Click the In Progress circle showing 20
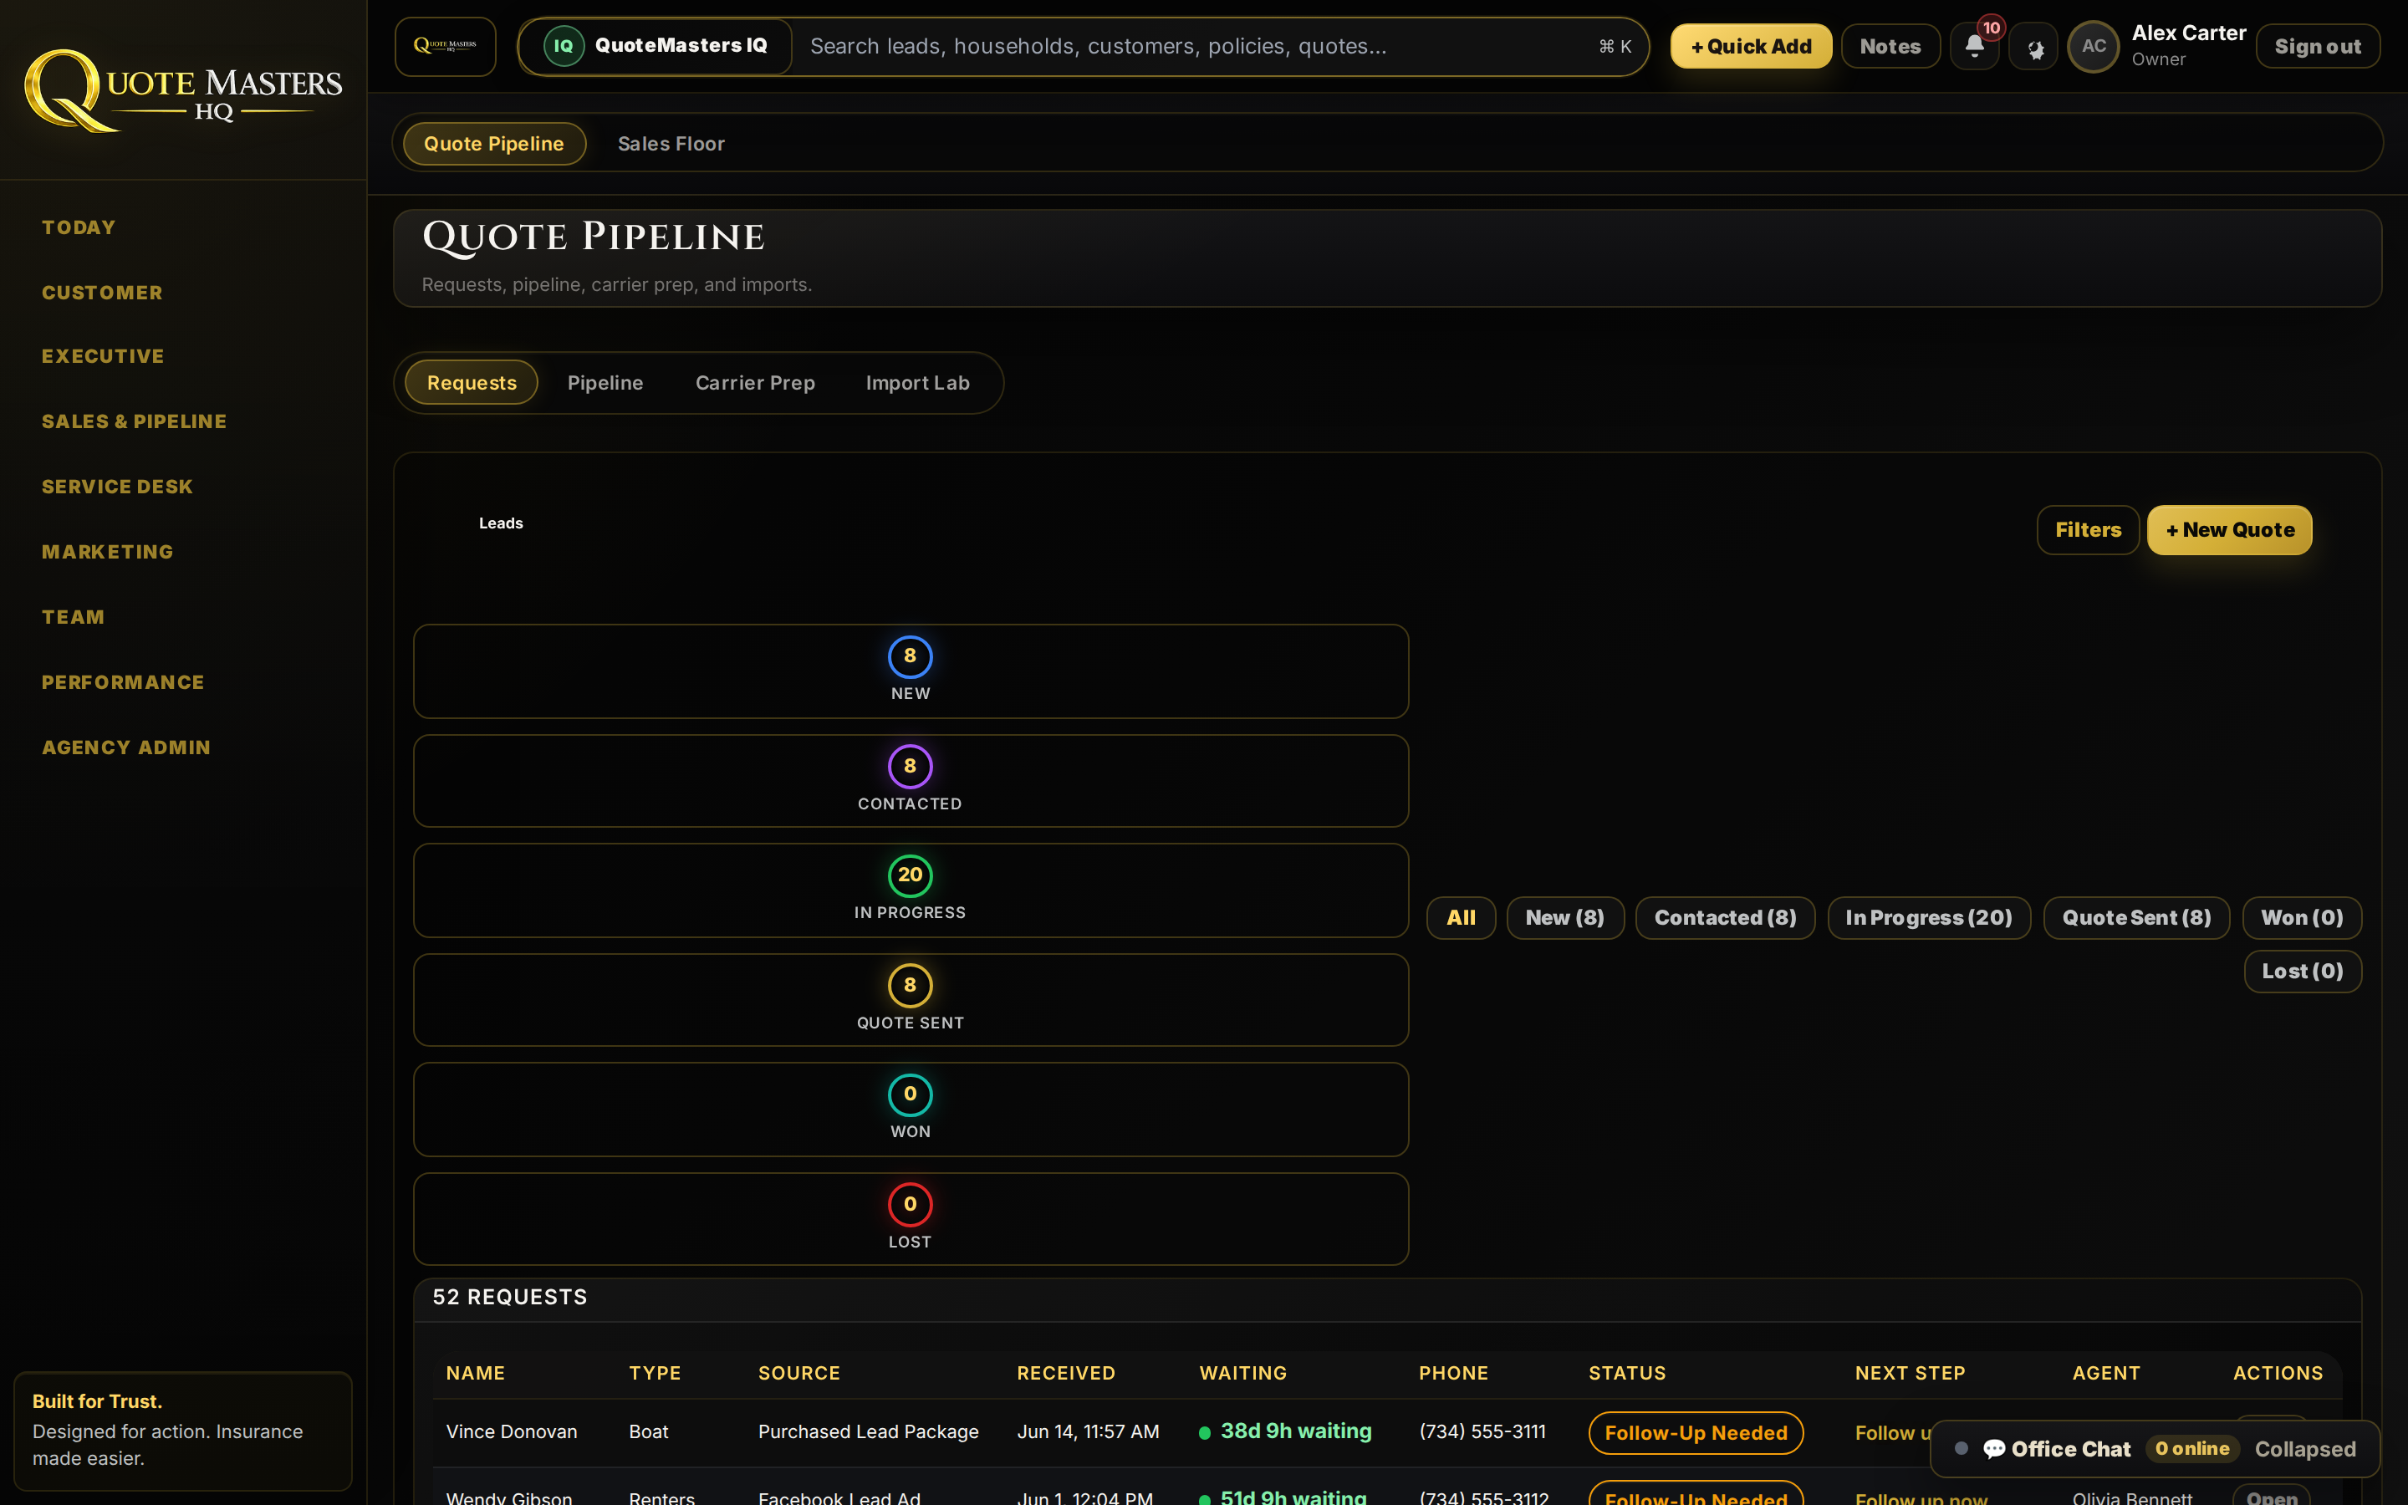 910,875
